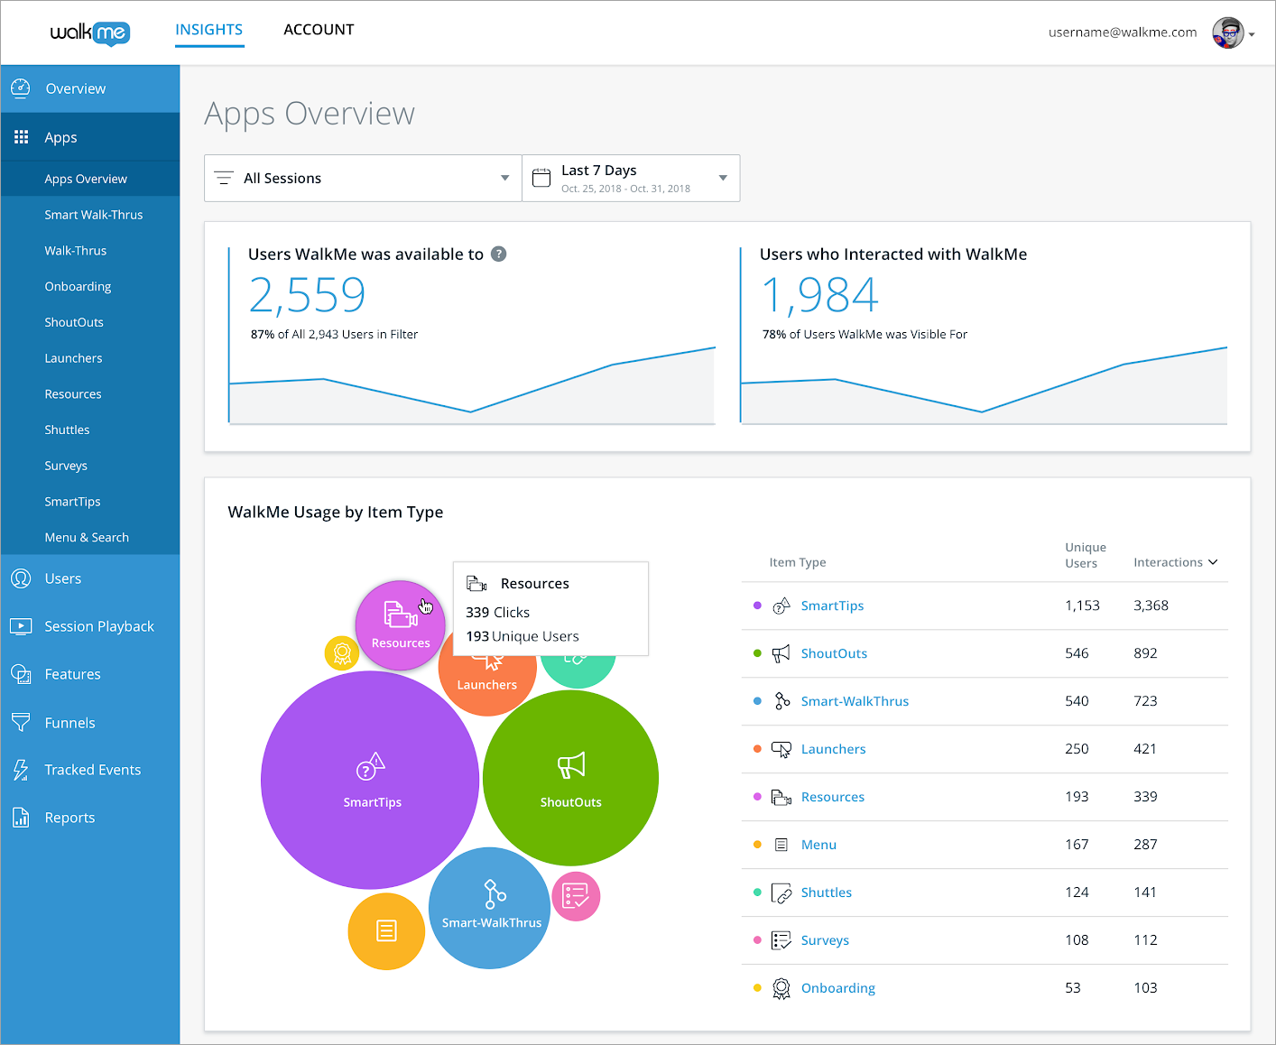Click the Resources icon in table row
The image size is (1276, 1045).
(781, 797)
